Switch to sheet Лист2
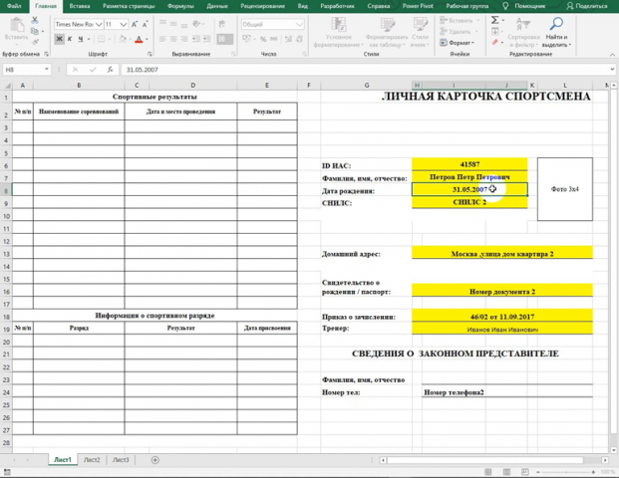 pyautogui.click(x=92, y=460)
